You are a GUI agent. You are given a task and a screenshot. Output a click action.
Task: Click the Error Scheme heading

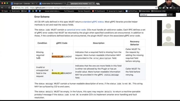tap(42, 17)
